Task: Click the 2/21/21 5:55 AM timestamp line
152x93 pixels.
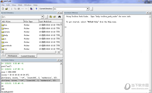Action: pyautogui.click(x=12, y=83)
